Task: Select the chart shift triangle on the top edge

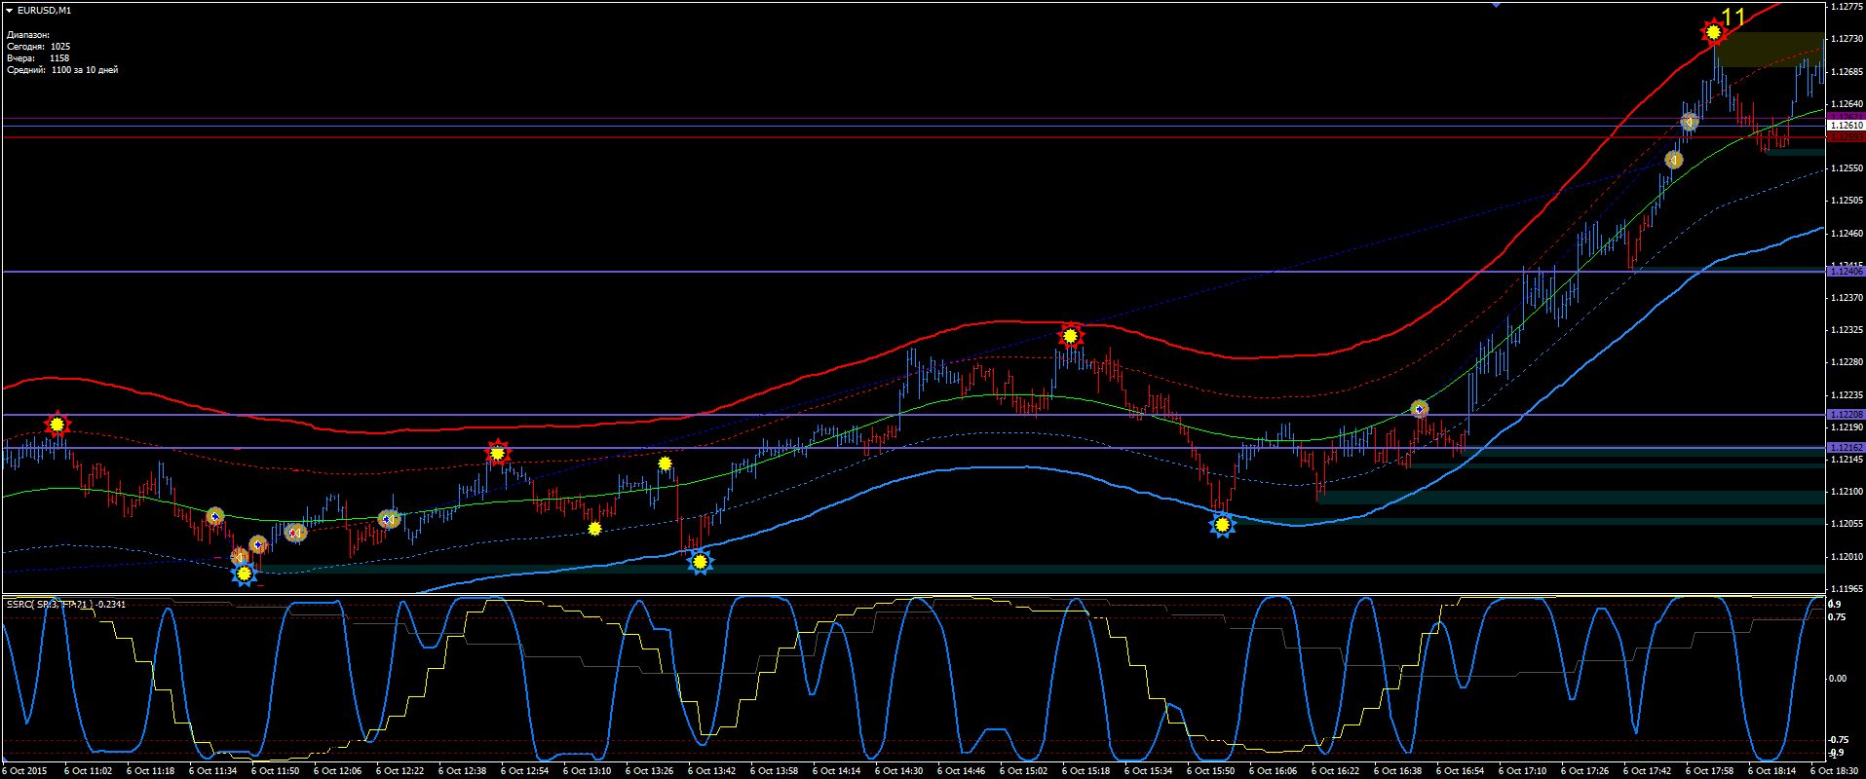Action: click(1496, 5)
